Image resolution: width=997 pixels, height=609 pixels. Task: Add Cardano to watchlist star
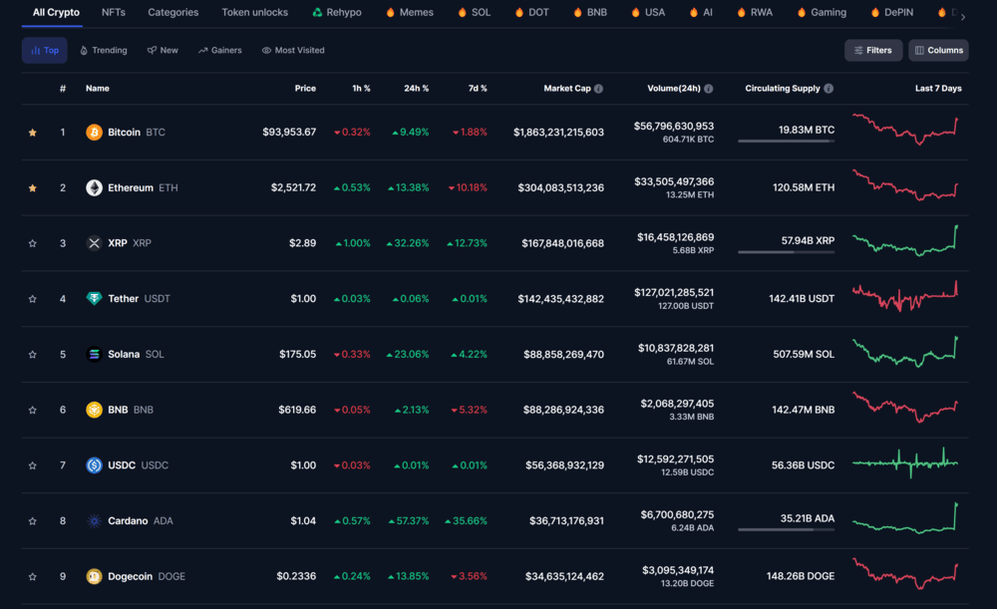33,520
